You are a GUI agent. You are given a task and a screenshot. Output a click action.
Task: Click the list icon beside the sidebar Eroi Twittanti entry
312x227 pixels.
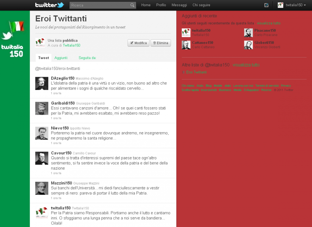click(183, 72)
